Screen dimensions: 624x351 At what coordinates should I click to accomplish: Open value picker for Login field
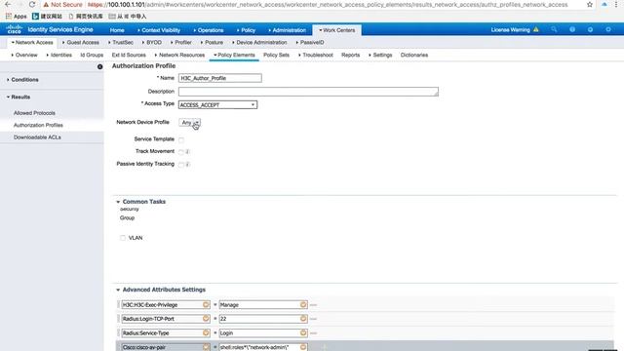[303, 332]
